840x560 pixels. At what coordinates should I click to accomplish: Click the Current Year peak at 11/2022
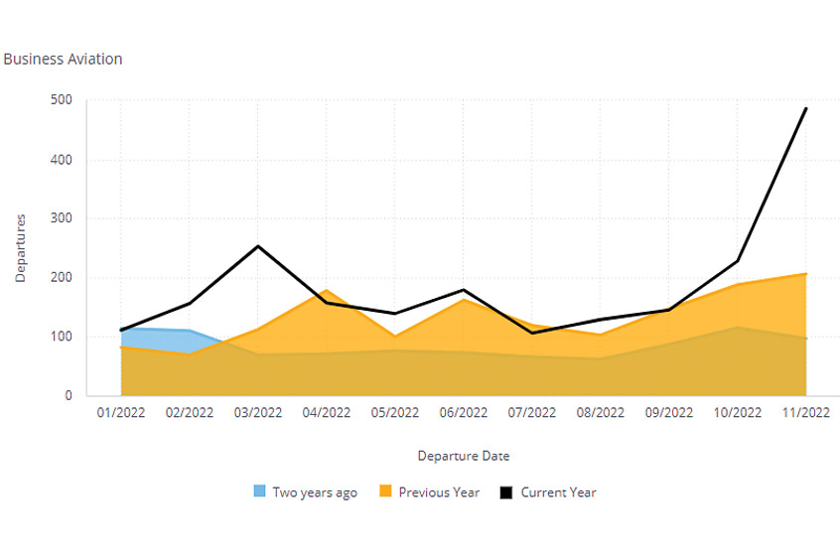(x=805, y=108)
